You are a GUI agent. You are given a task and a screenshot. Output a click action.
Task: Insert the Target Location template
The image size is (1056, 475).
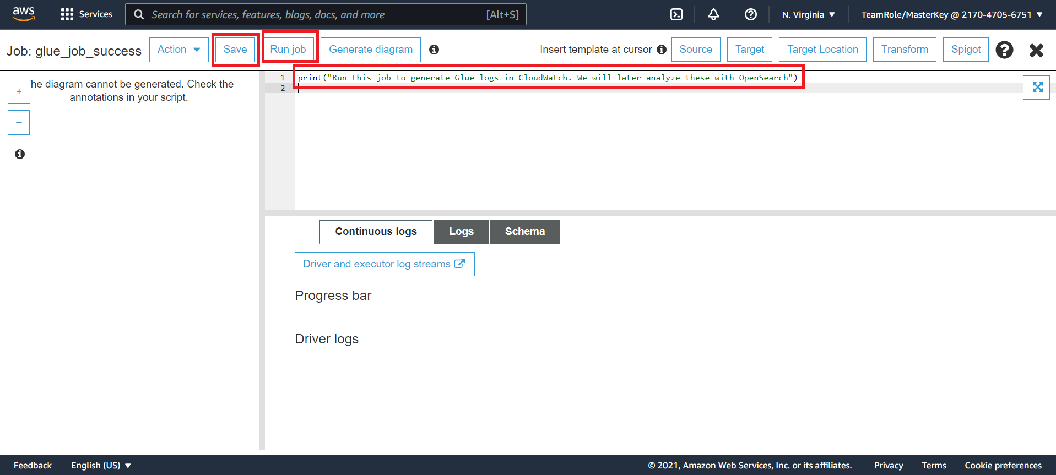(822, 50)
